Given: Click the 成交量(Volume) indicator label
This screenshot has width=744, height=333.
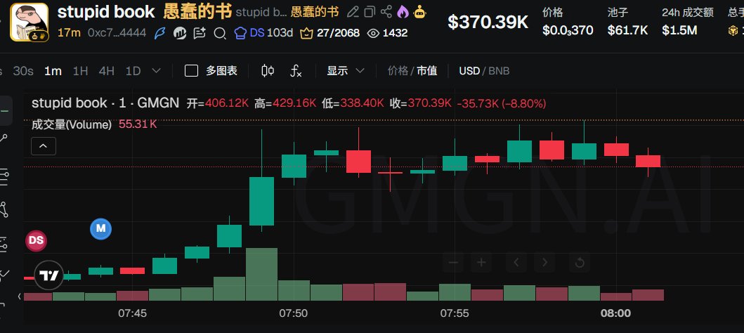Looking at the screenshot, I should [72, 125].
